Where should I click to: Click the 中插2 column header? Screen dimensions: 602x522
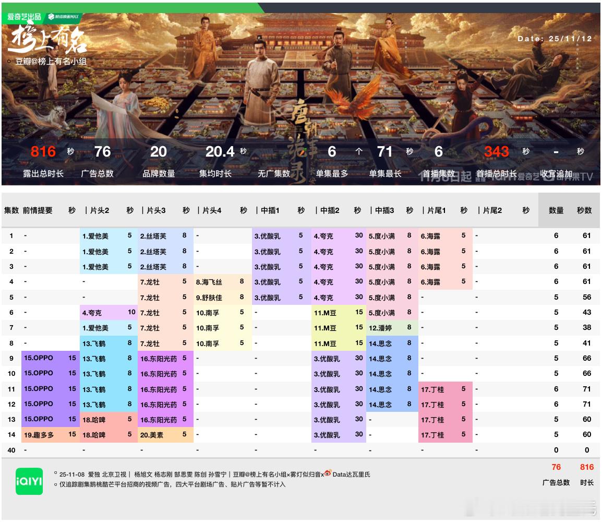pyautogui.click(x=330, y=210)
